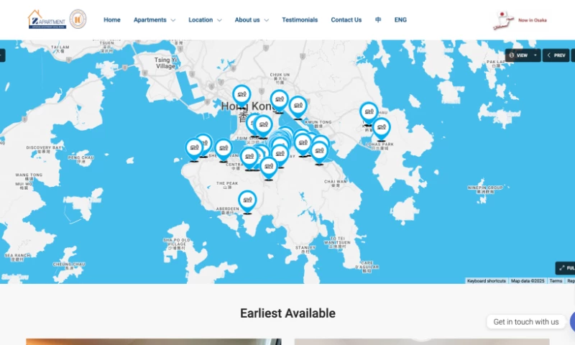Click the Wang Tong map label

pyautogui.click(x=29, y=177)
